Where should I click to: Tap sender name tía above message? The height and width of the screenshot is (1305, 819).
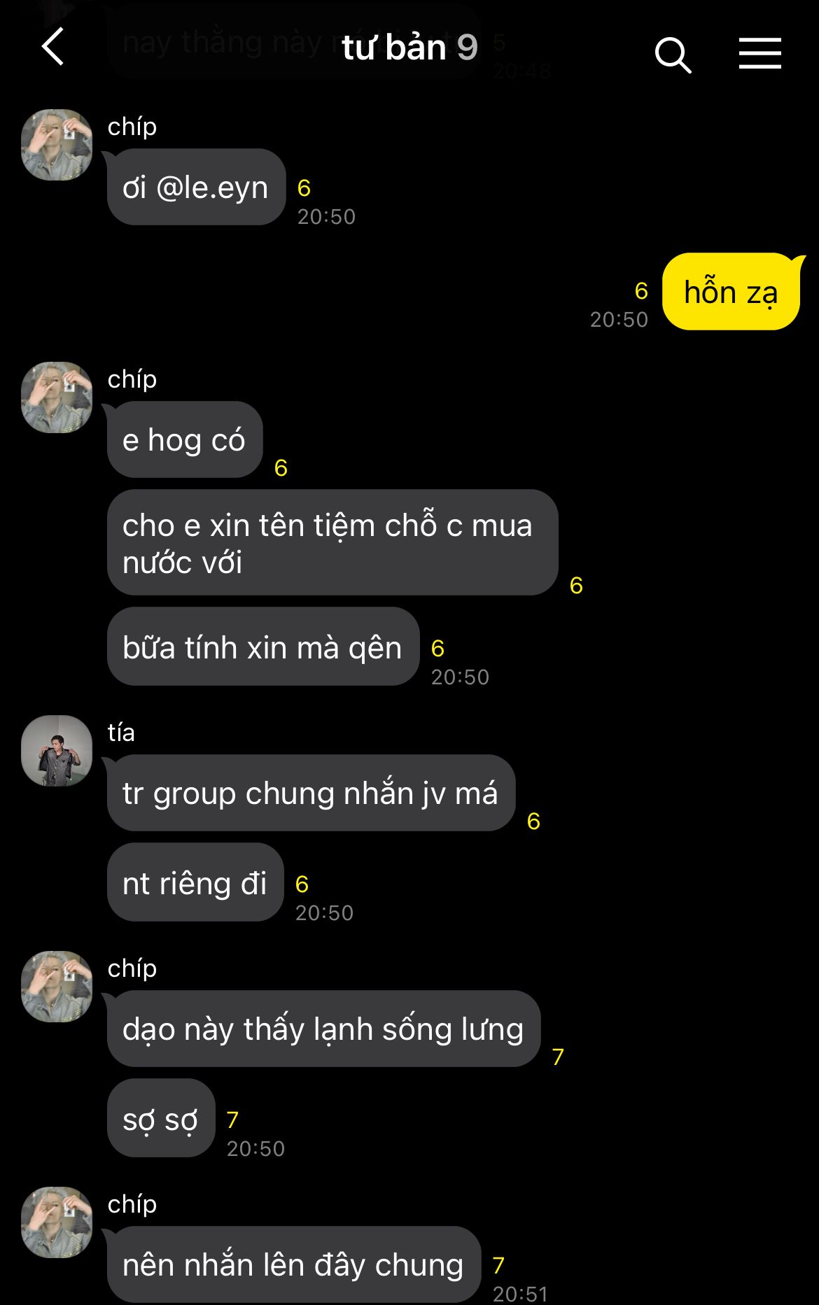click(121, 733)
